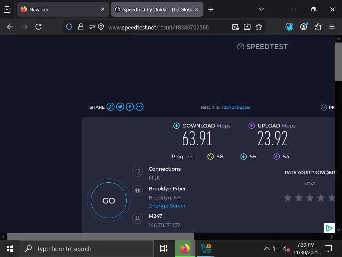Open site permissions settings icon
Screen dimensions: 342x257
point(92,27)
